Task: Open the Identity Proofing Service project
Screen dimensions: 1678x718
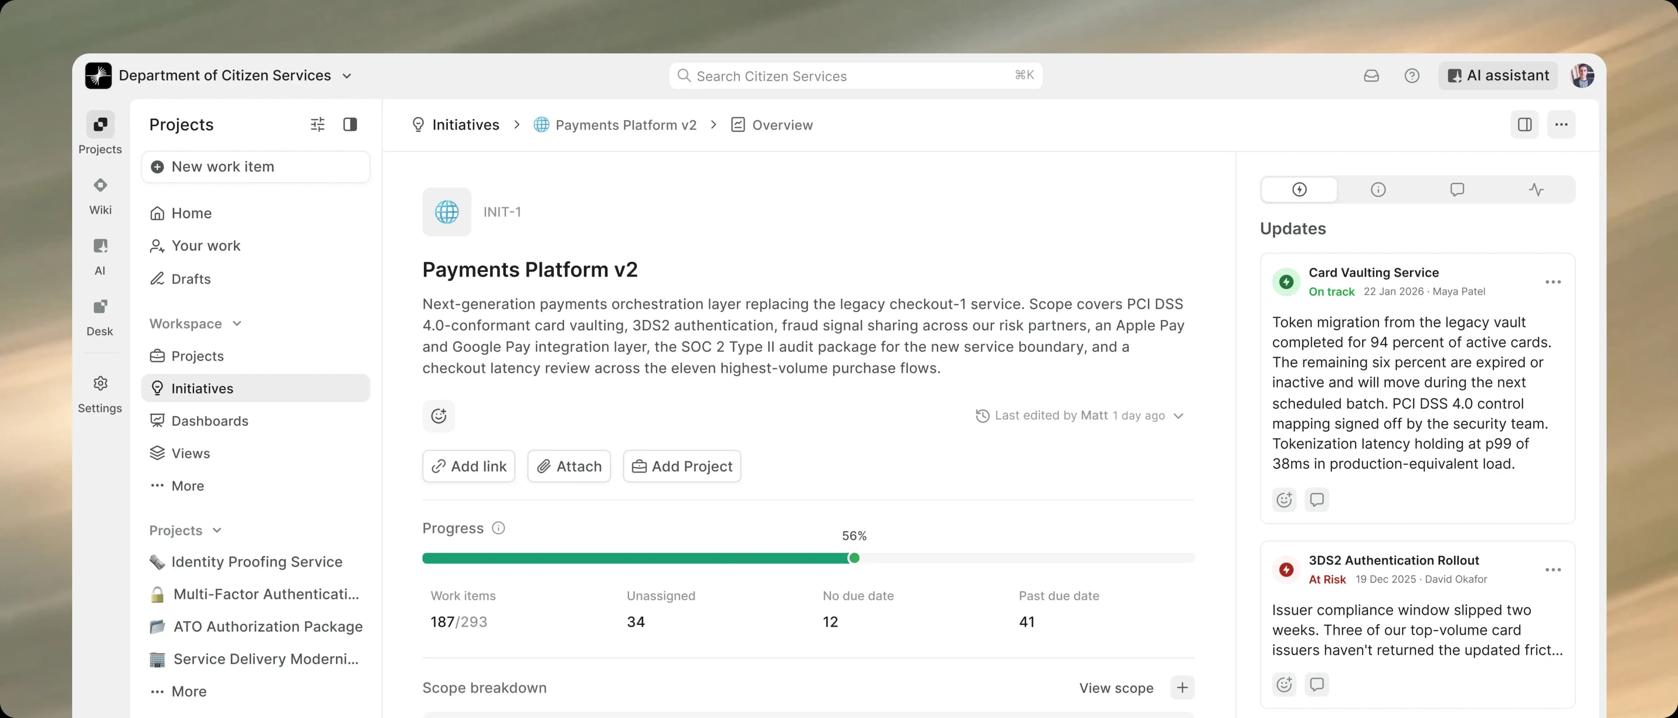Action: coord(255,561)
